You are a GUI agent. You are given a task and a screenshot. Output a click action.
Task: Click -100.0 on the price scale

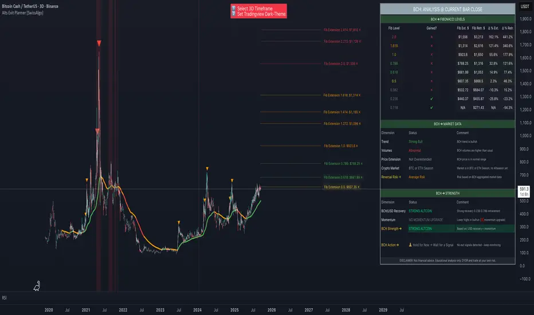tap(525, 279)
